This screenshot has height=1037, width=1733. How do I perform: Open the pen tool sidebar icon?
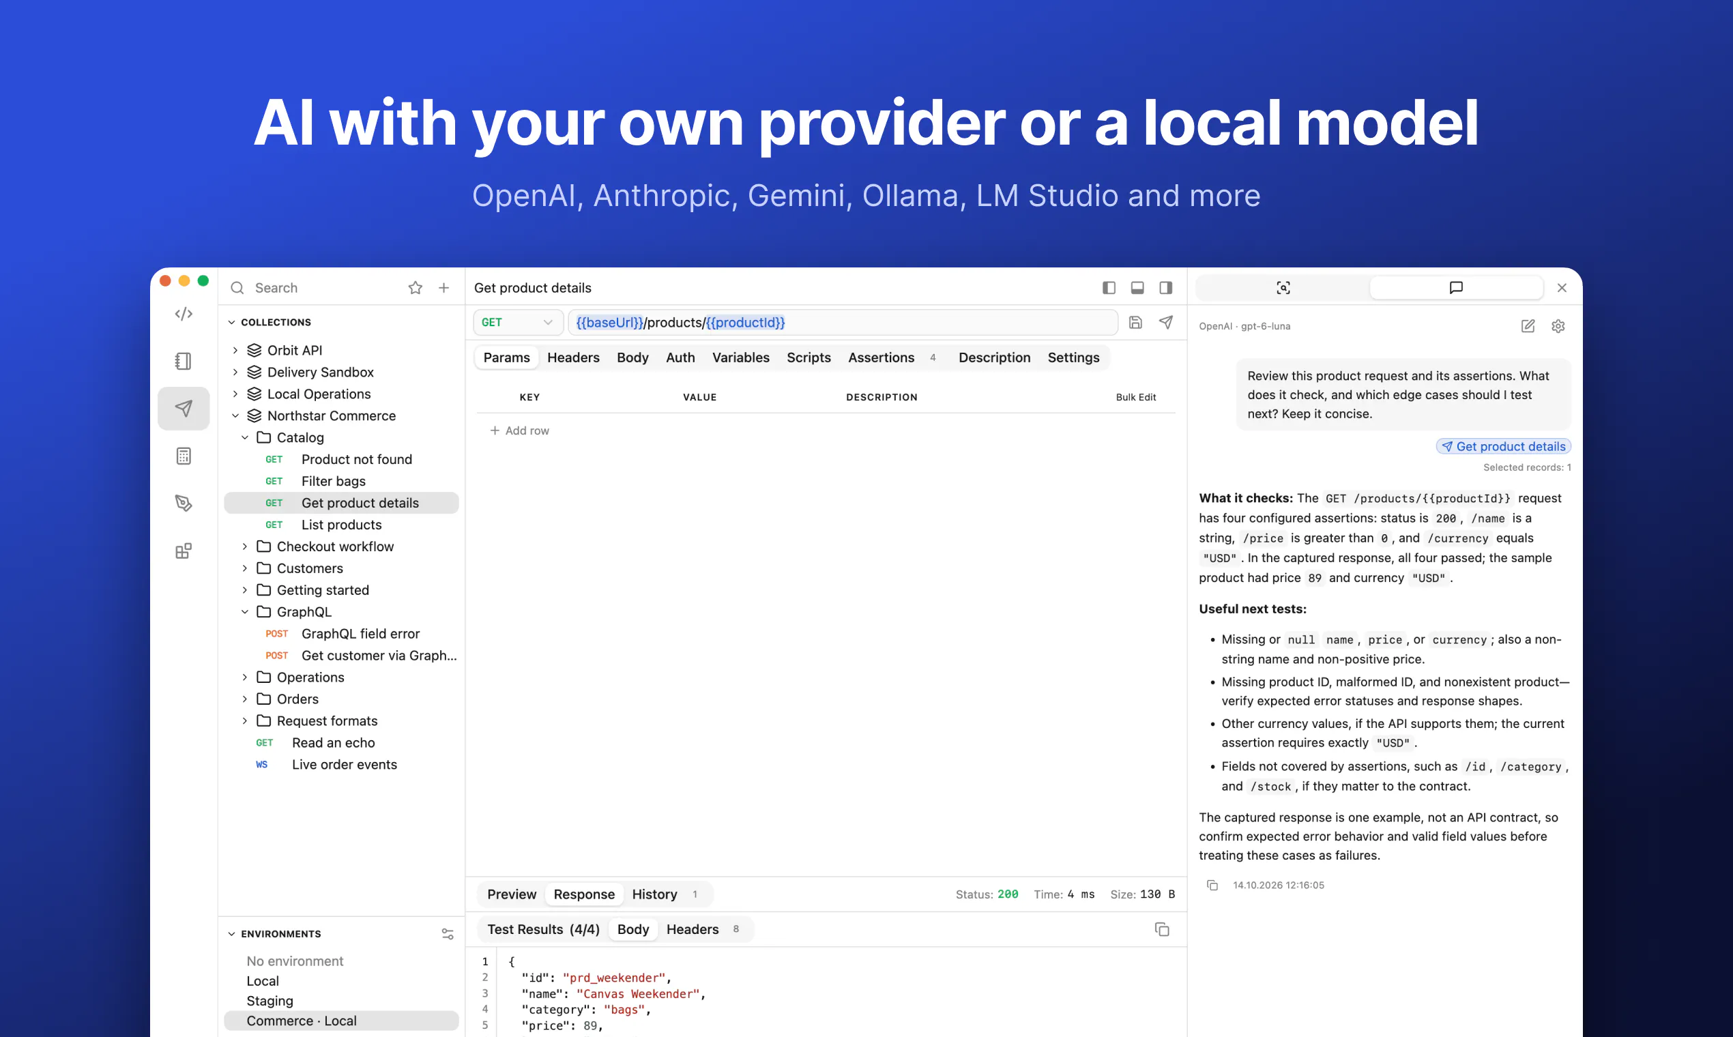(184, 503)
